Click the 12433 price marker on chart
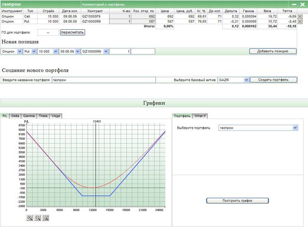The image size is (308, 227). coord(97,121)
